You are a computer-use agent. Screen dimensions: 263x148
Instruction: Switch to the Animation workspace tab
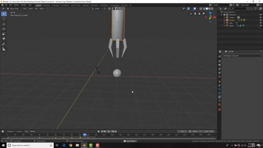click(x=95, y=5)
